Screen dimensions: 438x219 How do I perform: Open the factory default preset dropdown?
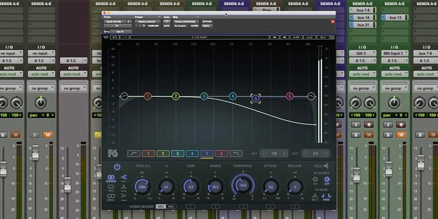tap(148, 21)
